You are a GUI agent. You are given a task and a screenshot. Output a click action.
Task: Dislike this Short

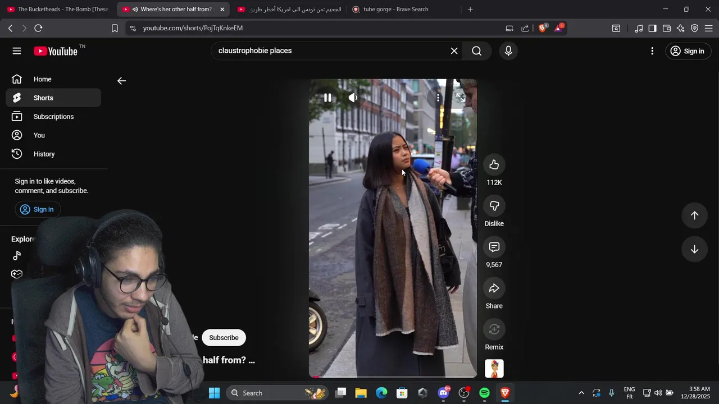(x=494, y=206)
